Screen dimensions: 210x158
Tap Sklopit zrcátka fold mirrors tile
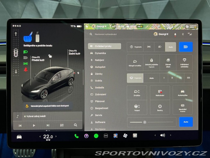135,63
